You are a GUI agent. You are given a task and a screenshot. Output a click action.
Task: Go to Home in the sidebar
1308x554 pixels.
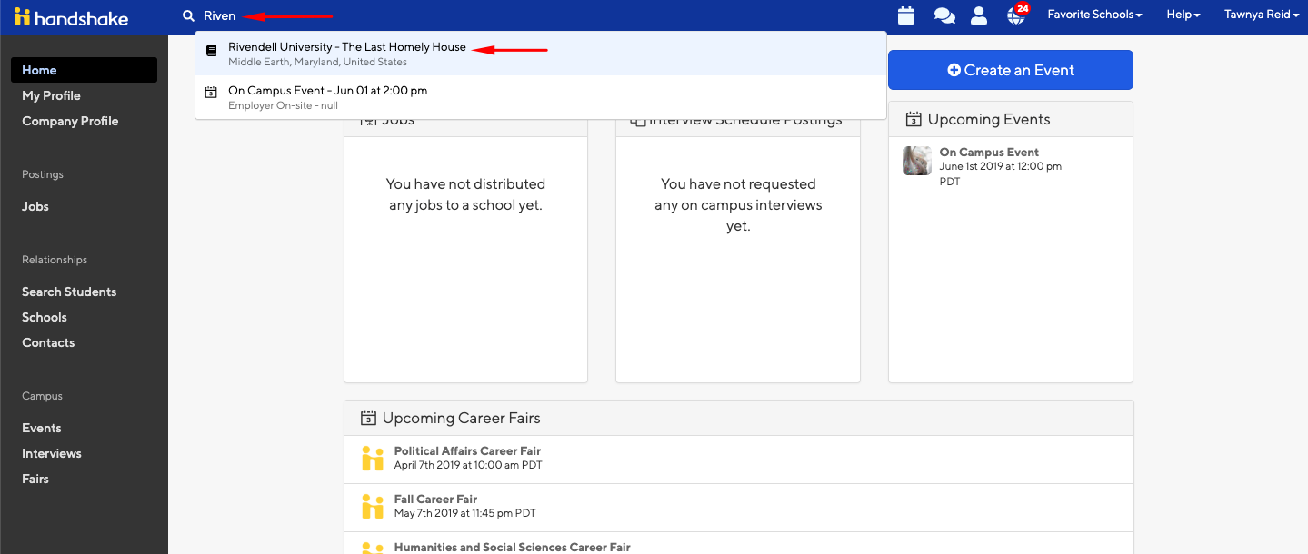click(84, 70)
